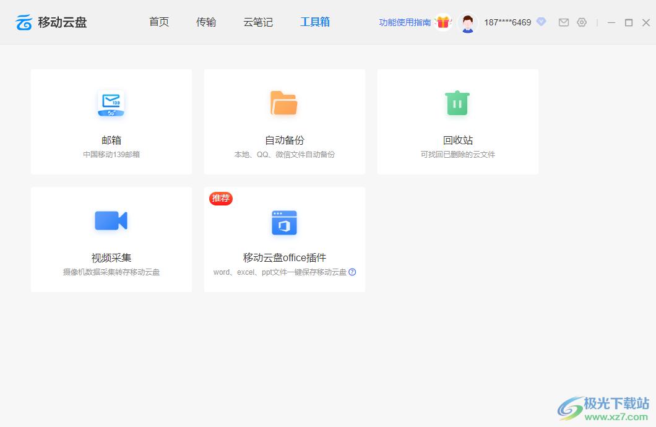656x427 pixels.
Task: Open the 云笔记 tab
Action: tap(258, 22)
